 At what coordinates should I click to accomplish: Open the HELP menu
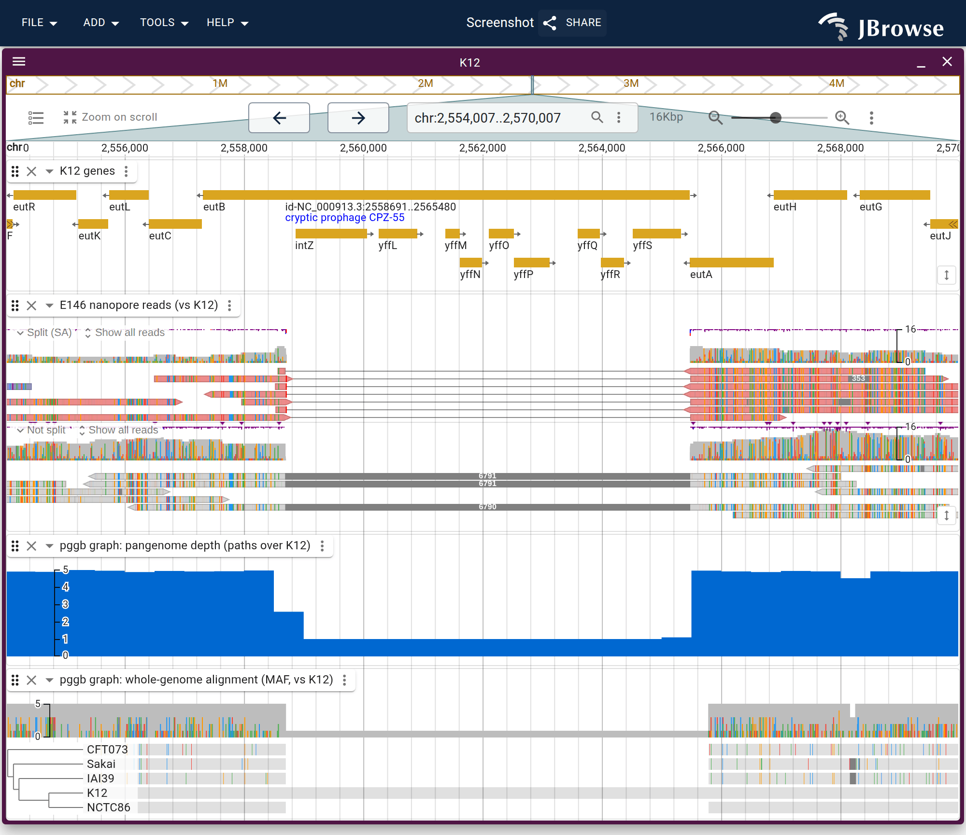point(227,23)
